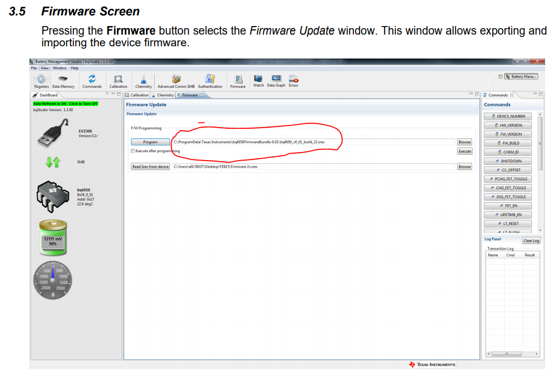Run the FET_EN command
The image size is (550, 375).
point(508,206)
